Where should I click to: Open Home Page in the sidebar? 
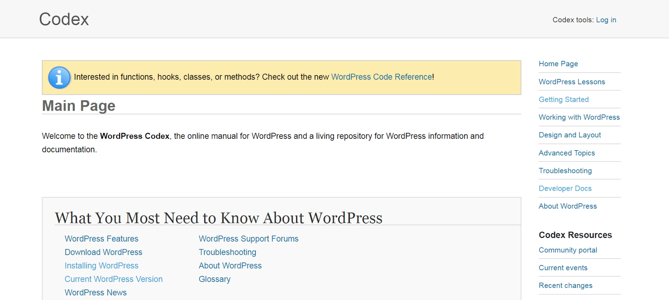(558, 64)
